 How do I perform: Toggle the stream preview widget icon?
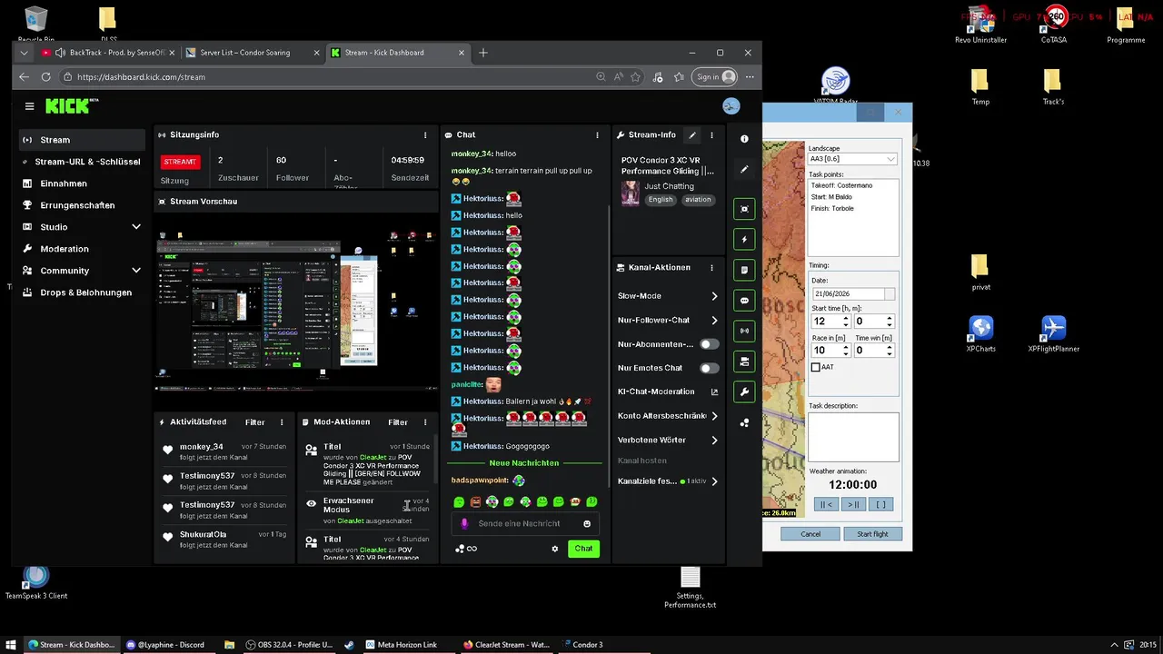(744, 209)
